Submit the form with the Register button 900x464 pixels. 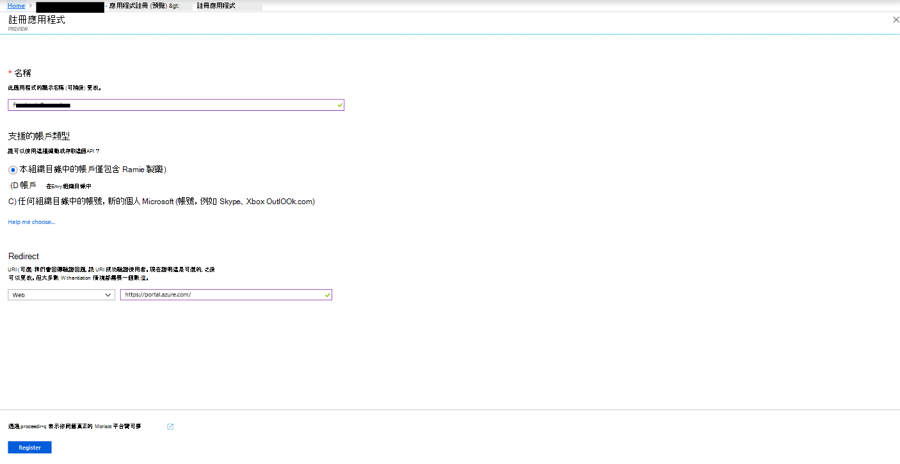tap(29, 447)
